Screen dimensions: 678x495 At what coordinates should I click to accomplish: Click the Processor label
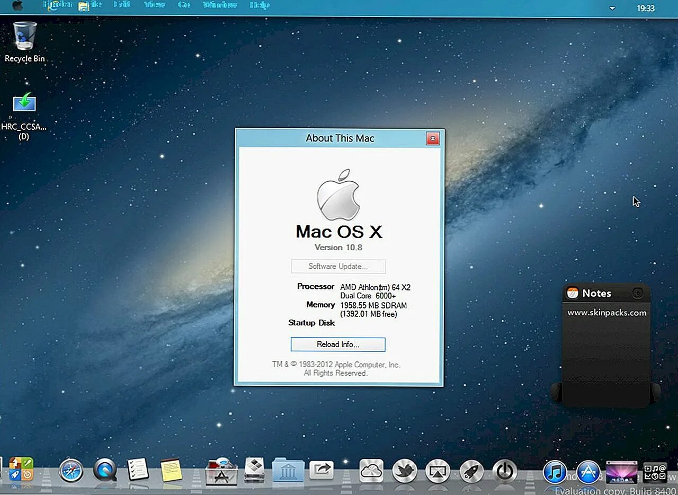click(316, 287)
